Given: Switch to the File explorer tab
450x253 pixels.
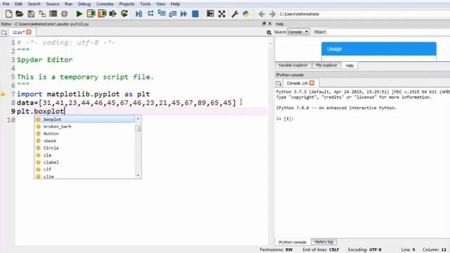Looking at the screenshot, I should tap(326, 65).
